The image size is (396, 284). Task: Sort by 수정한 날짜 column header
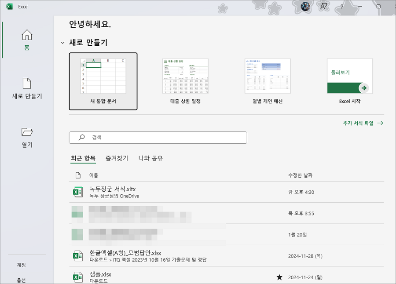coord(300,175)
